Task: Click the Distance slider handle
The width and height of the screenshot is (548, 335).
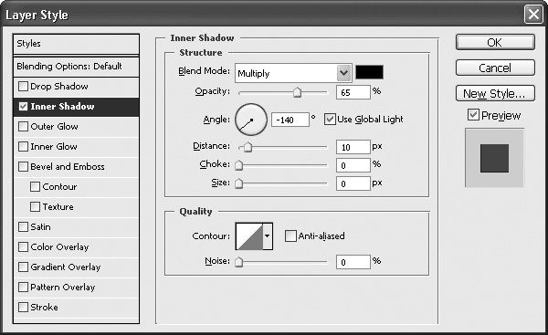Action: [248, 147]
